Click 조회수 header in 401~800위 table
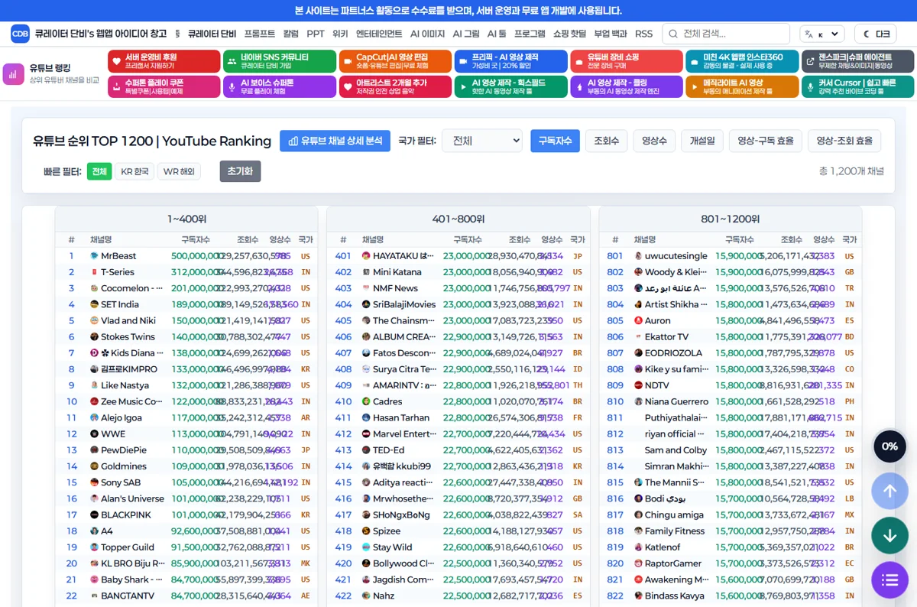This screenshot has width=917, height=607. point(520,239)
